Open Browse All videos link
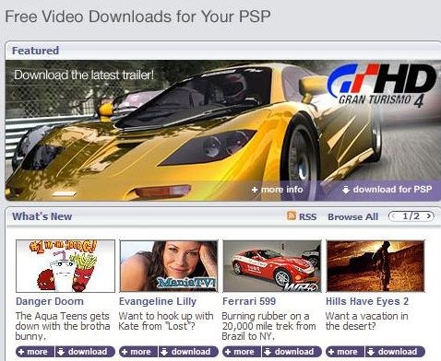Image resolution: width=441 pixels, height=361 pixels. point(352,216)
